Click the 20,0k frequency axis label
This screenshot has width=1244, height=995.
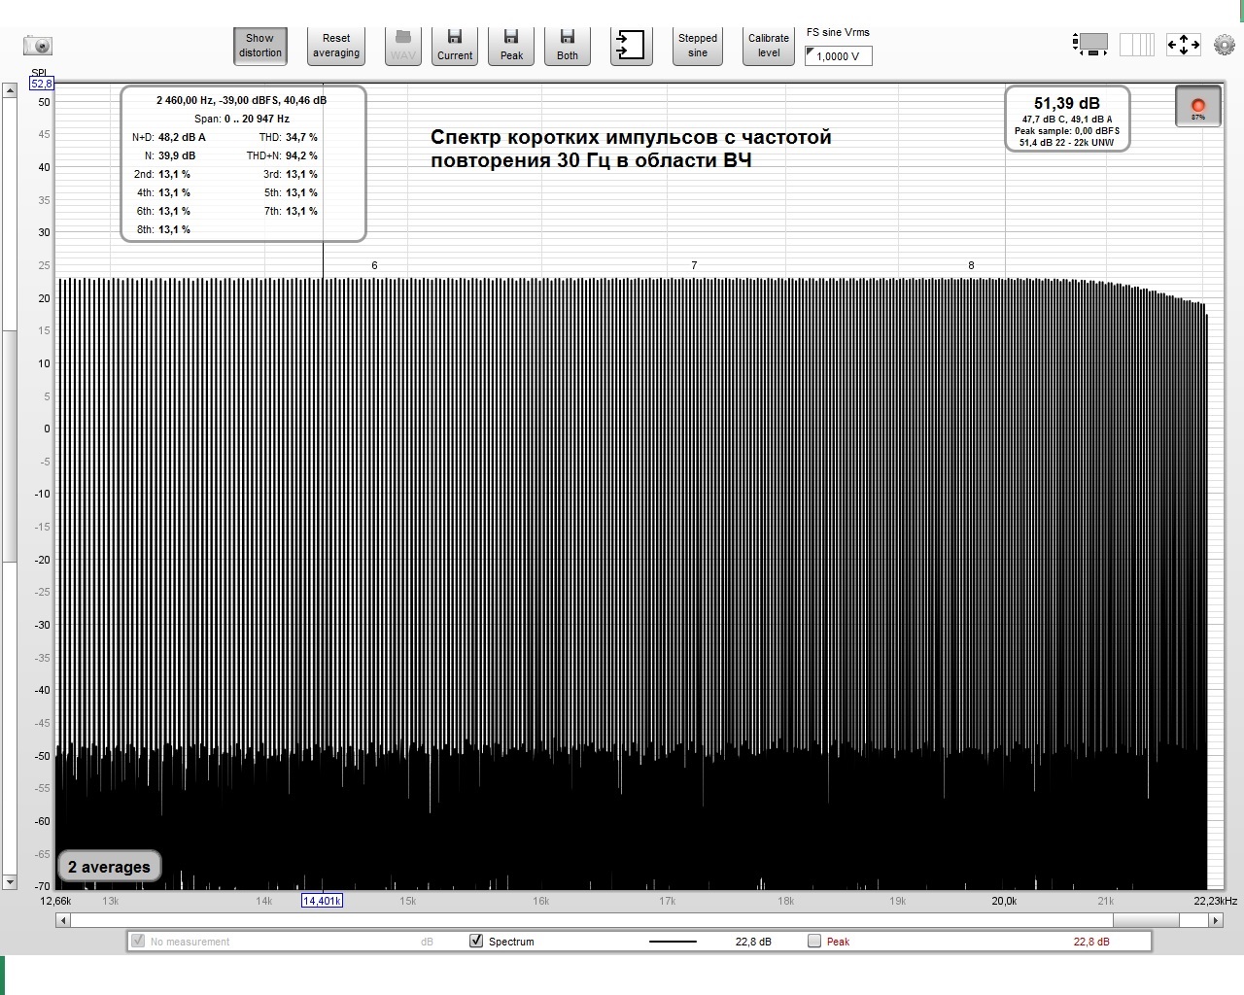[1004, 901]
